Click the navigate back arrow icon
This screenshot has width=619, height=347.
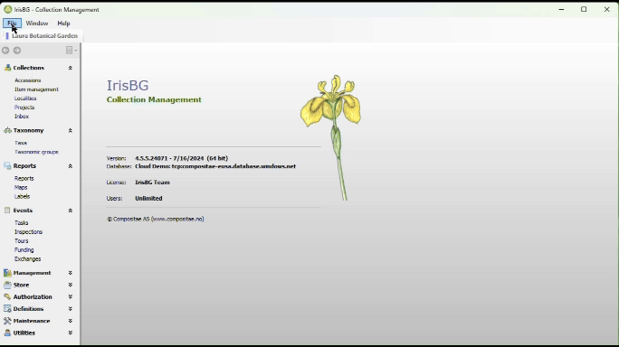[x=5, y=51]
